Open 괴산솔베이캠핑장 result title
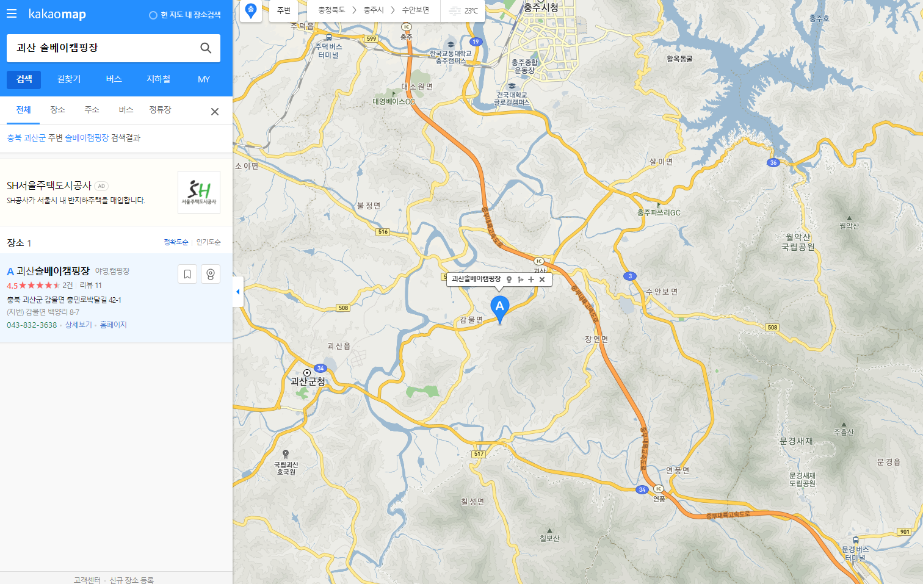Image resolution: width=923 pixels, height=584 pixels. coord(52,271)
